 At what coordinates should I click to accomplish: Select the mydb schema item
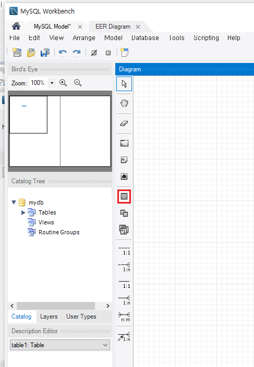[36, 203]
